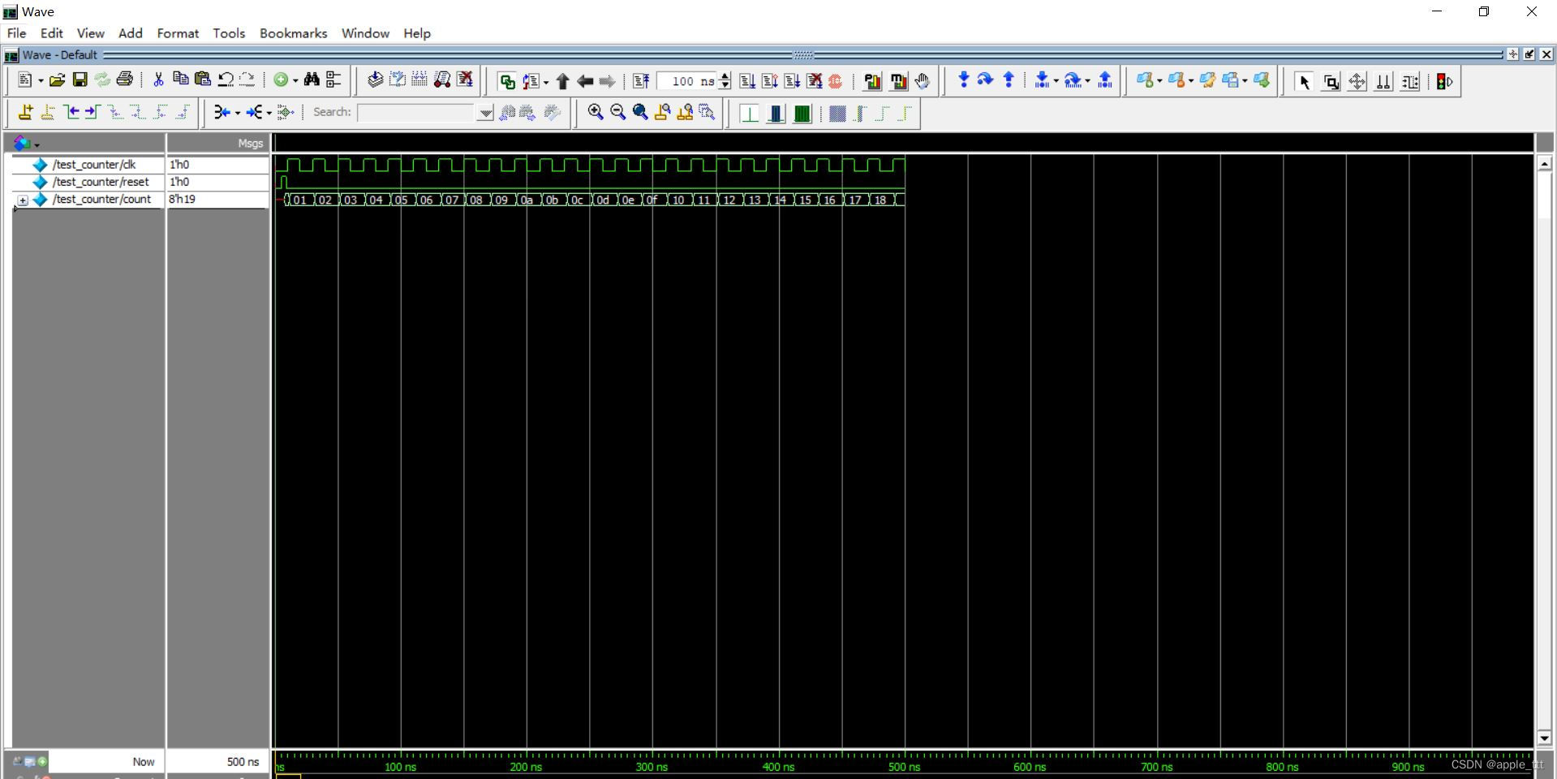The height and width of the screenshot is (779, 1557).
Task: Zoom in on the waveform
Action: pos(596,112)
